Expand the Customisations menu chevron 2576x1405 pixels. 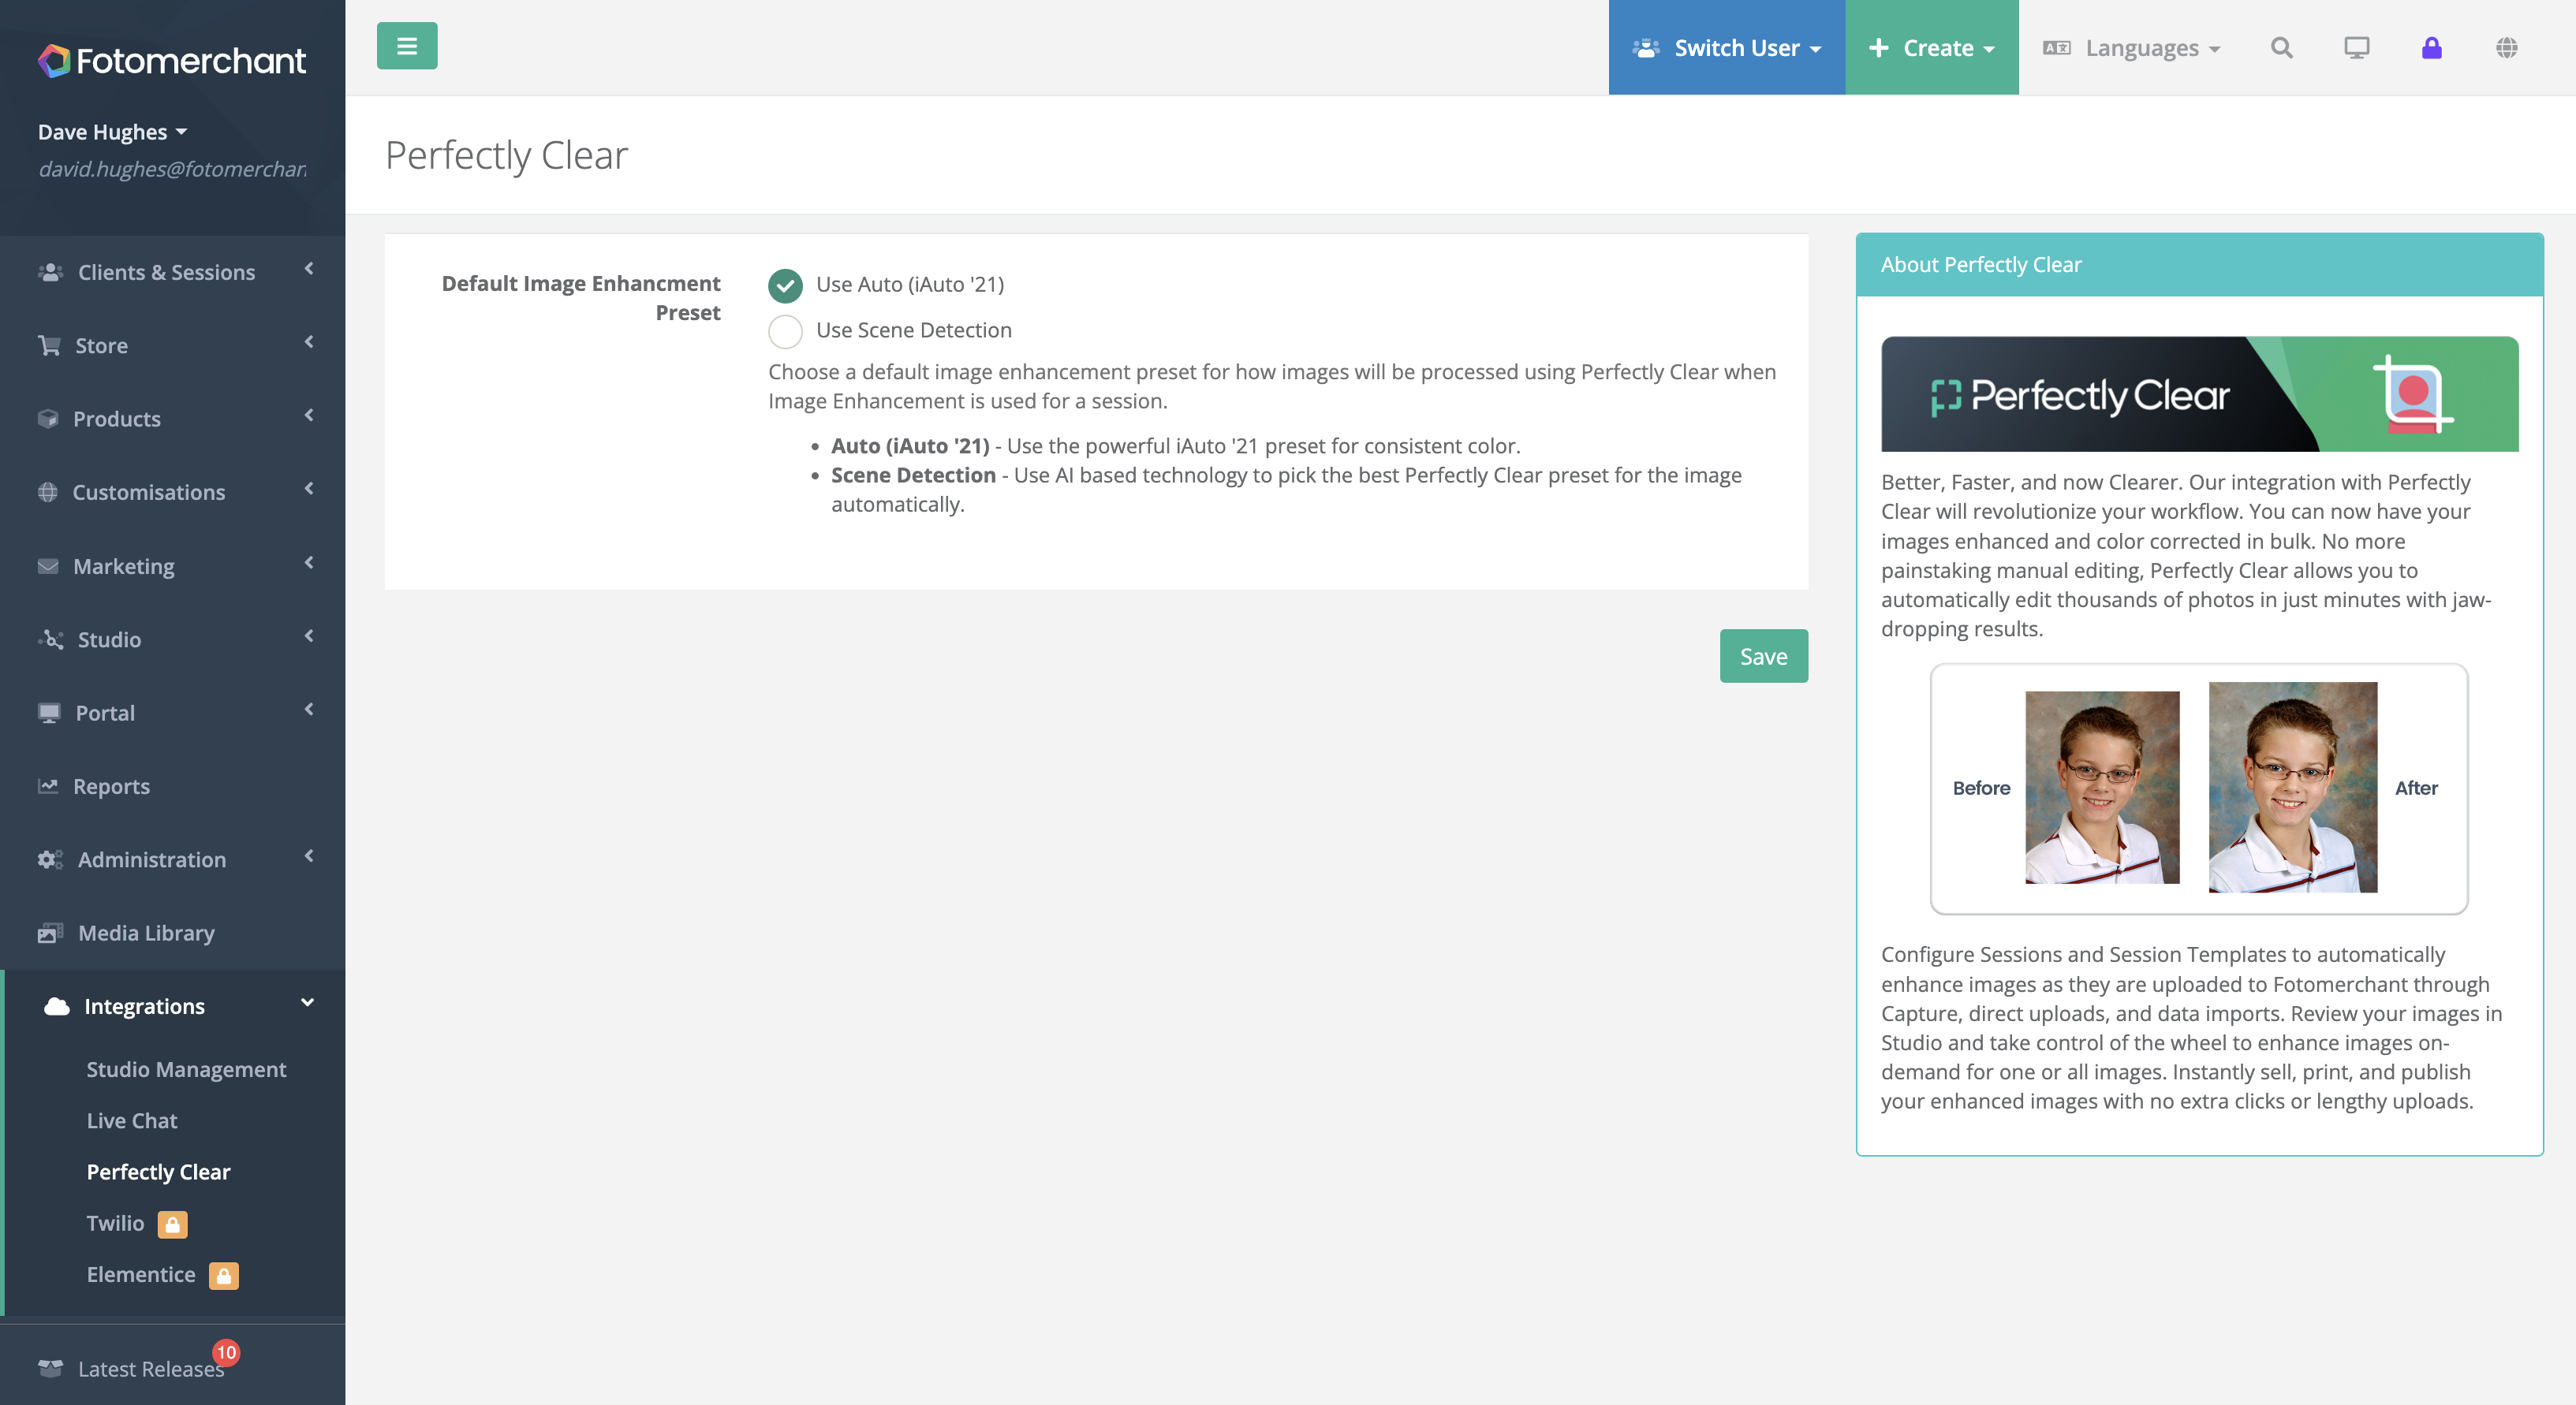click(x=309, y=489)
